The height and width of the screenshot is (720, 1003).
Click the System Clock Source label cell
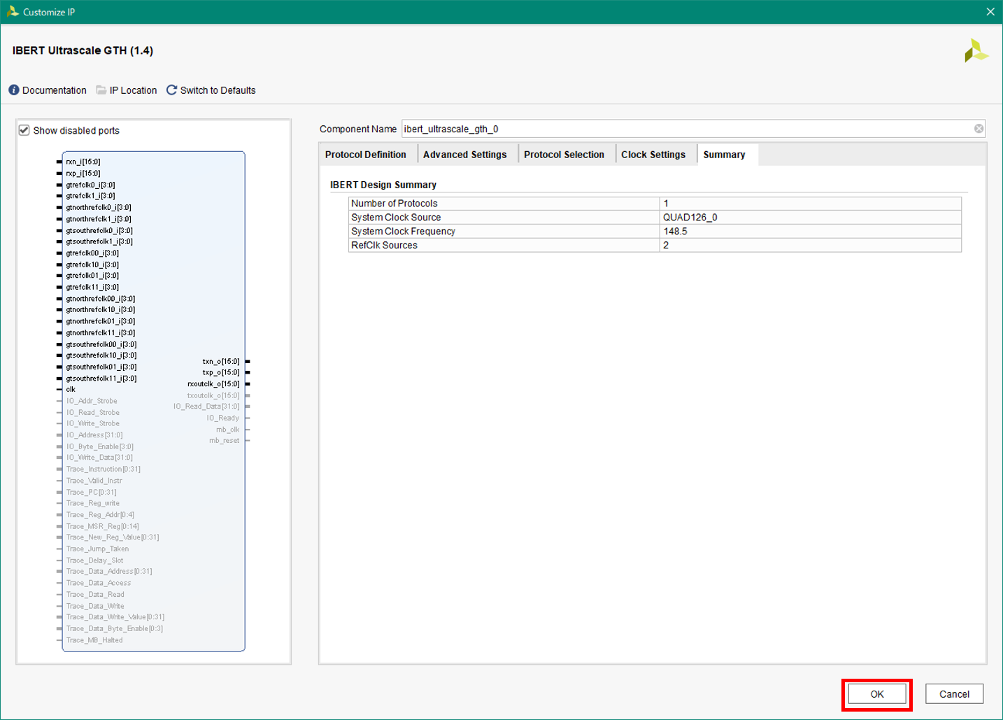504,218
